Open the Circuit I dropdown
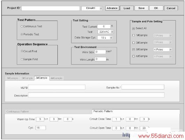 pos(92,8)
